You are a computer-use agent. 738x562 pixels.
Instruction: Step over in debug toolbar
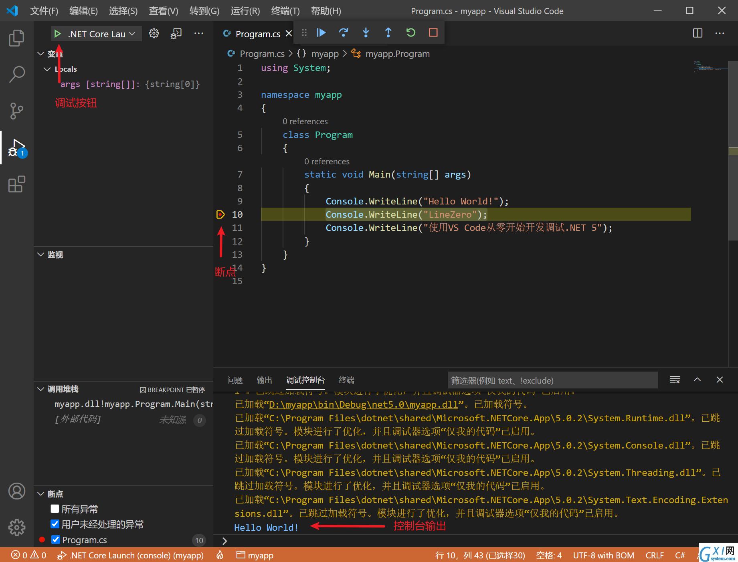[x=344, y=32]
